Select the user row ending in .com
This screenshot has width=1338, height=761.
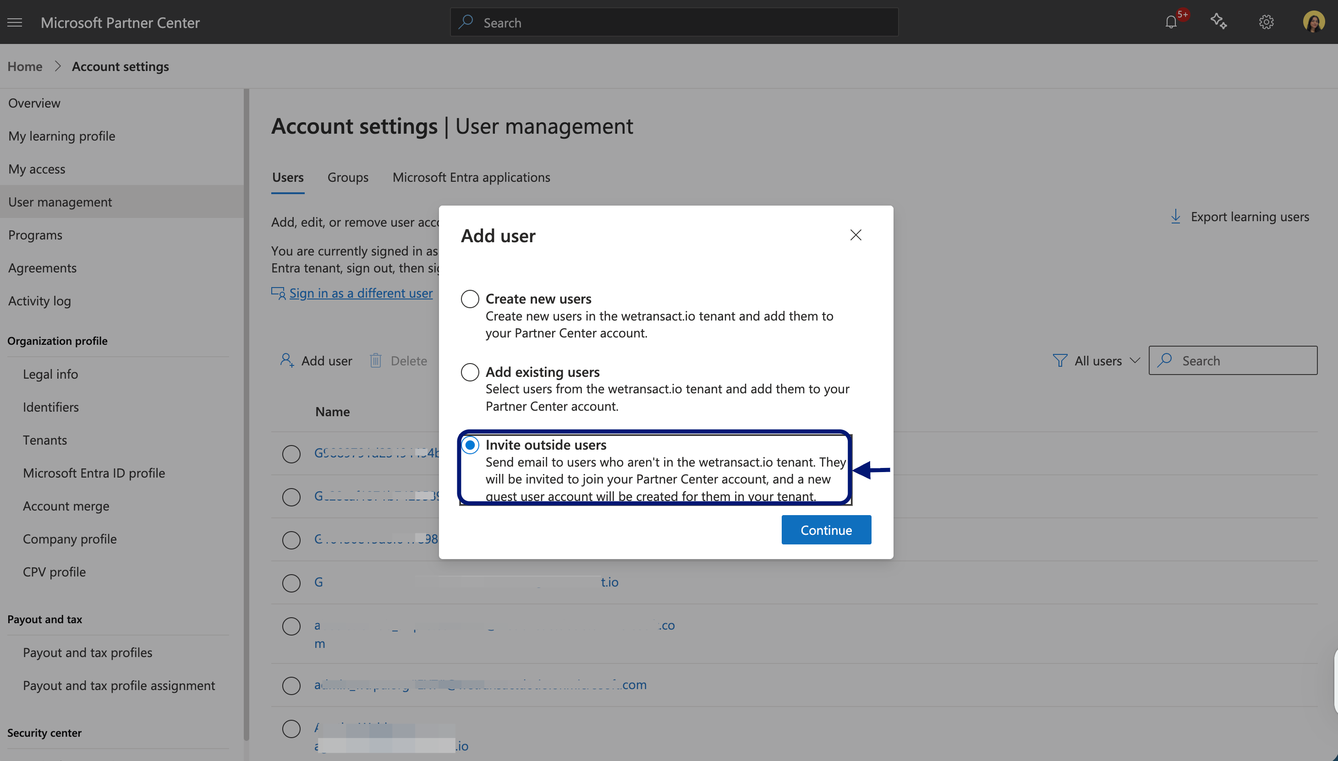click(x=291, y=685)
